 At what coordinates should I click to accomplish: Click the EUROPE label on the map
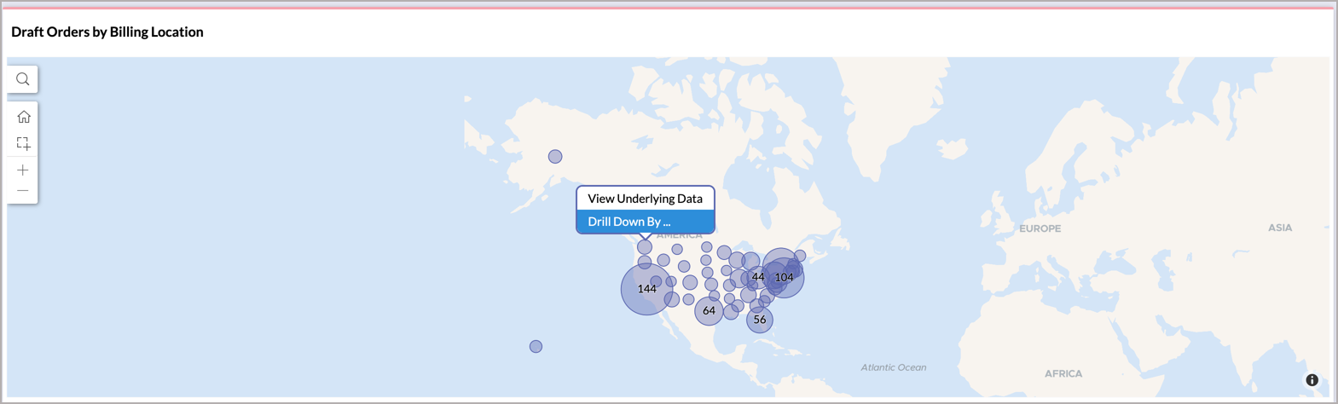pos(1040,228)
